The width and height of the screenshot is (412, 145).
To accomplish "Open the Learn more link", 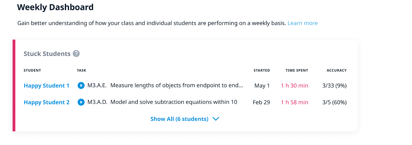I will point(302,23).
